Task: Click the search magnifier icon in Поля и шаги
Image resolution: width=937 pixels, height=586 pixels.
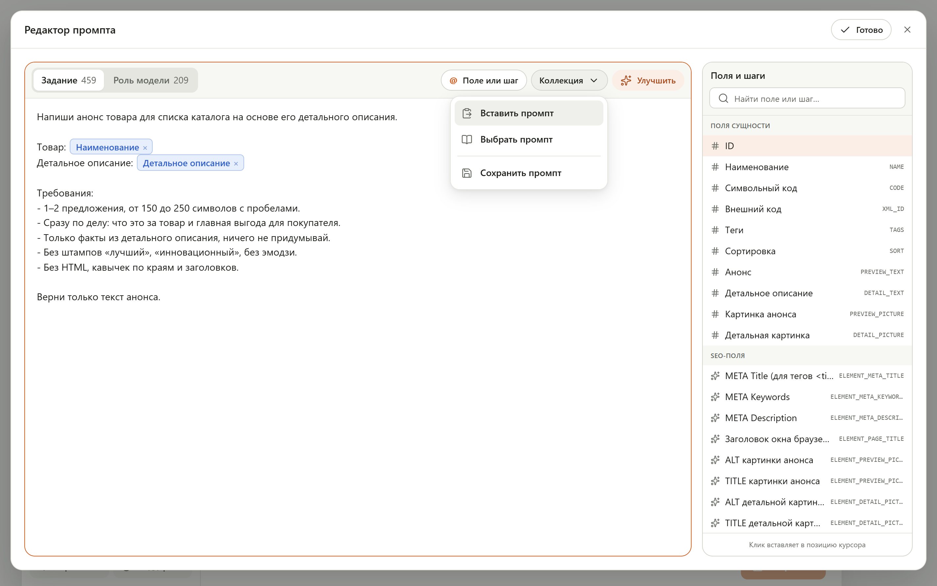Action: (x=723, y=99)
